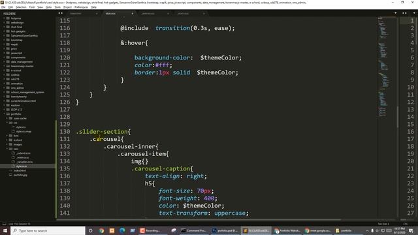Open _mixin.scss file in sidebar
This screenshot has width=418, height=235.
click(23, 157)
